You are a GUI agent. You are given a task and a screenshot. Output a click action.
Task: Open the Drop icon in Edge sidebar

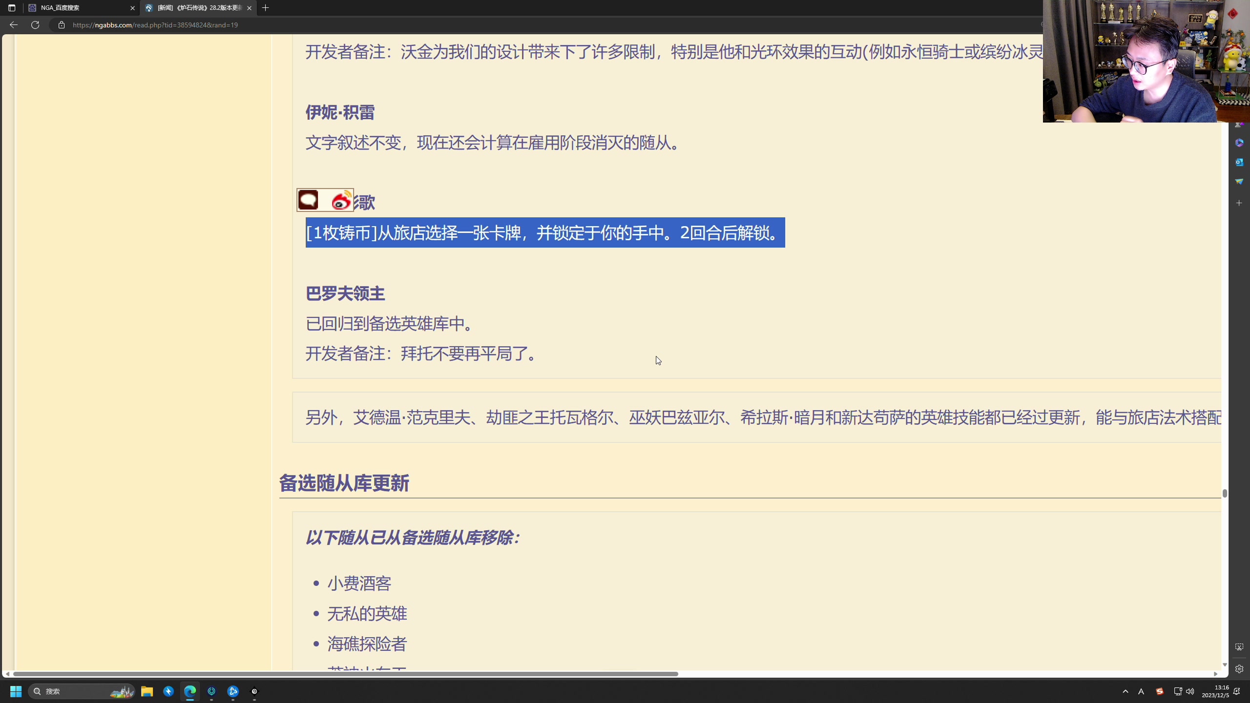(1239, 182)
